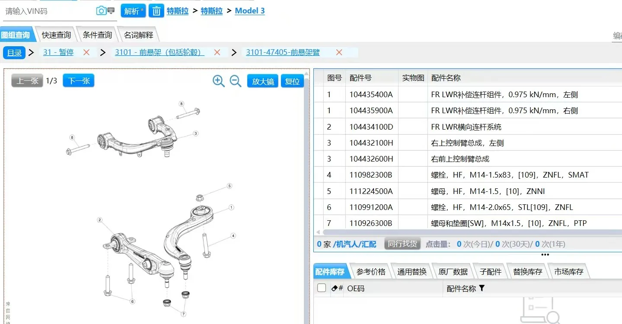
Task: Select callout number 6 on the diagram
Action: [132, 302]
